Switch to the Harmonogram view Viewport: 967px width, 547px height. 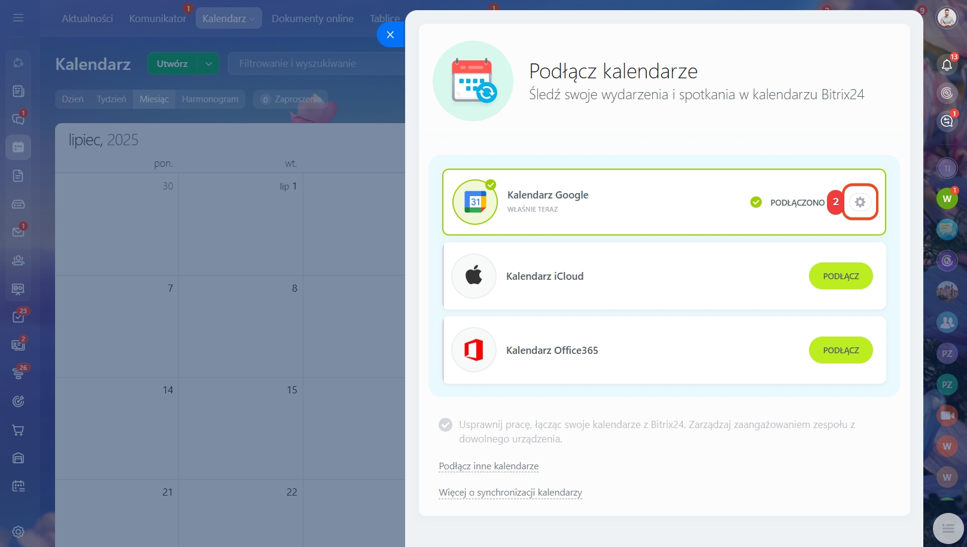pos(210,99)
